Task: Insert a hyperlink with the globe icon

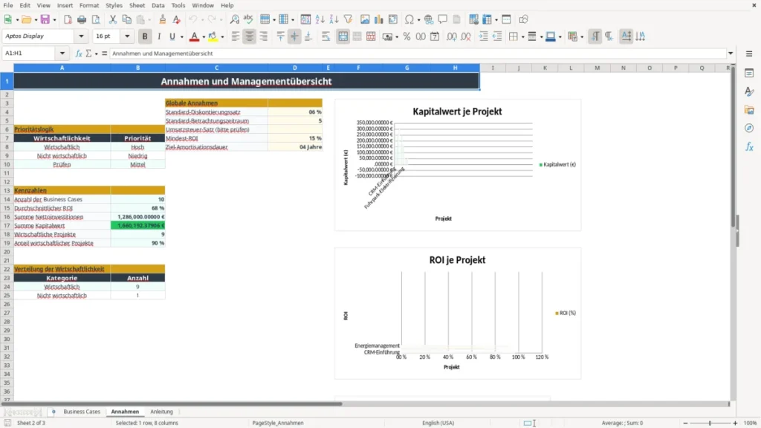Action: tap(429, 19)
